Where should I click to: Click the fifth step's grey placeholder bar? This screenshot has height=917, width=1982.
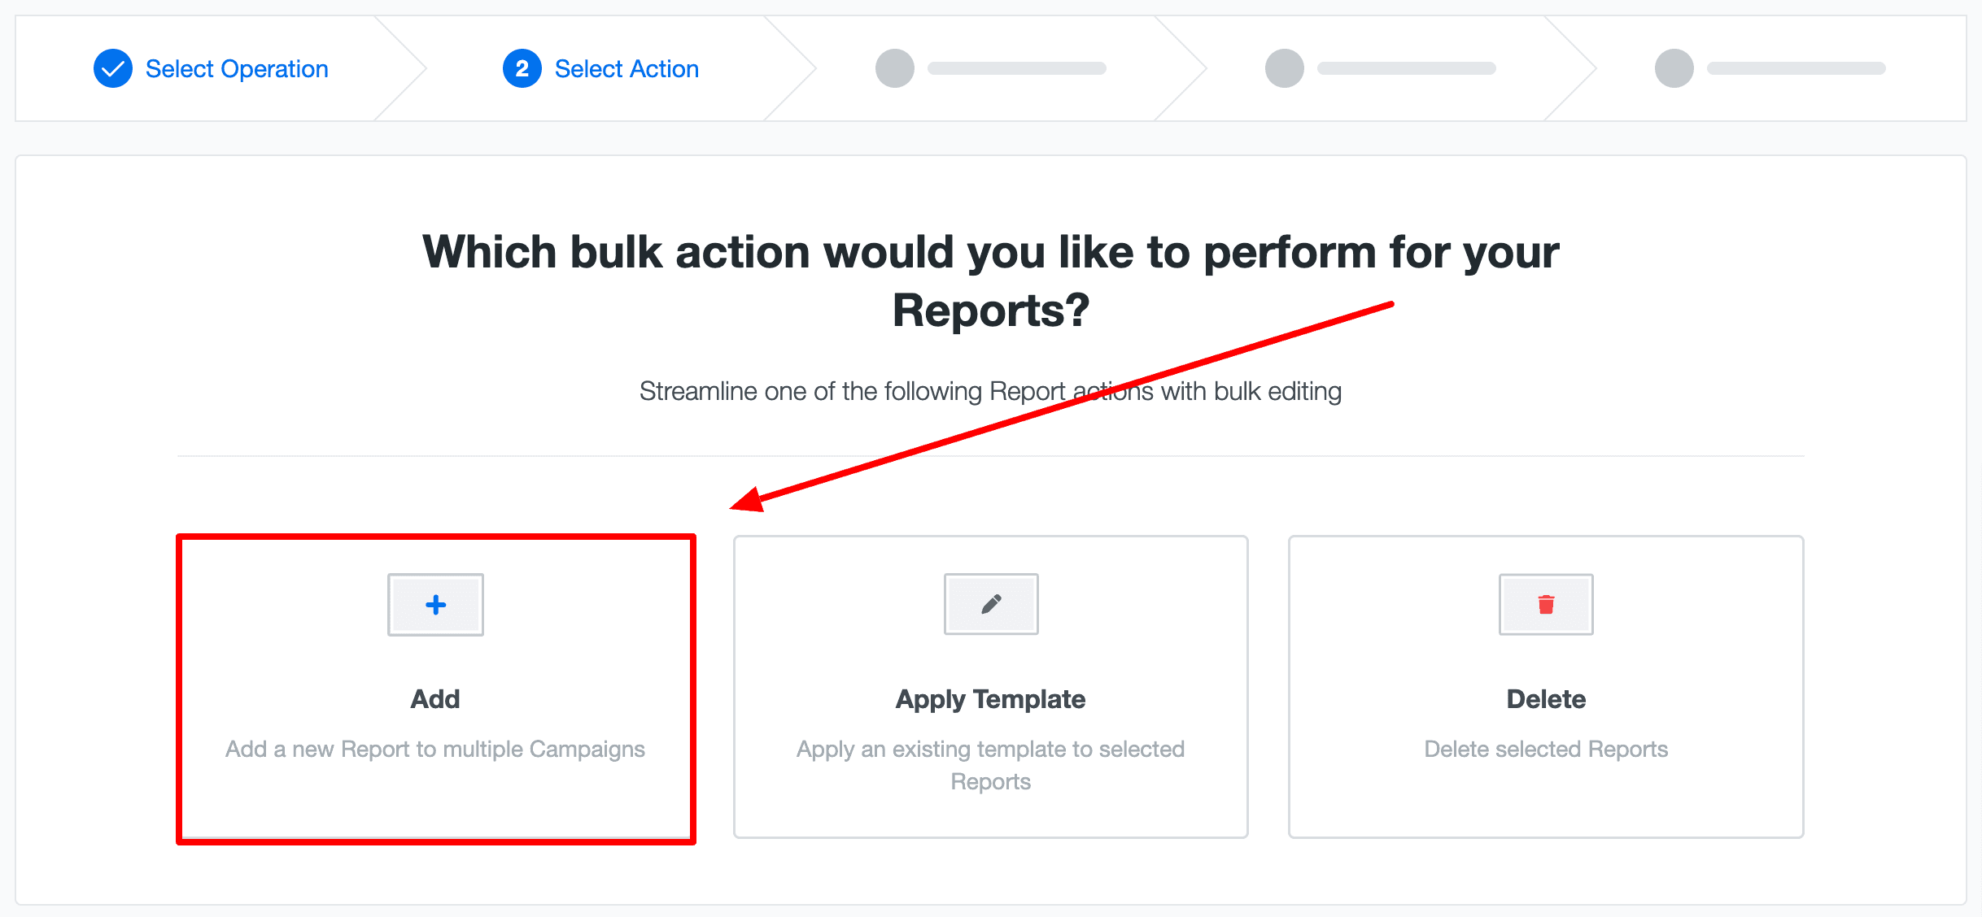click(x=1796, y=68)
